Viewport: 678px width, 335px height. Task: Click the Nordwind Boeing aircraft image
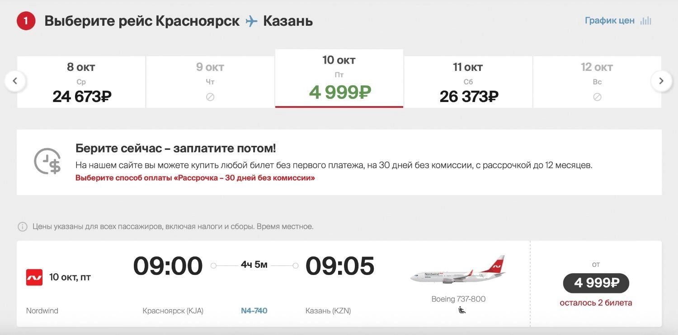(x=458, y=271)
